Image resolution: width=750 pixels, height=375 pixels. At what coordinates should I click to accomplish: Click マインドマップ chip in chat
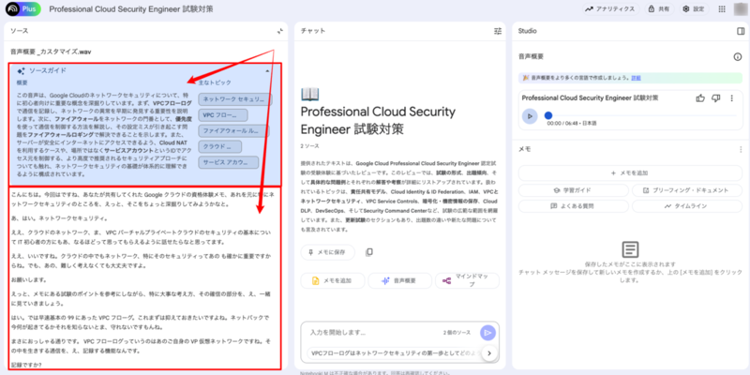coord(467,280)
